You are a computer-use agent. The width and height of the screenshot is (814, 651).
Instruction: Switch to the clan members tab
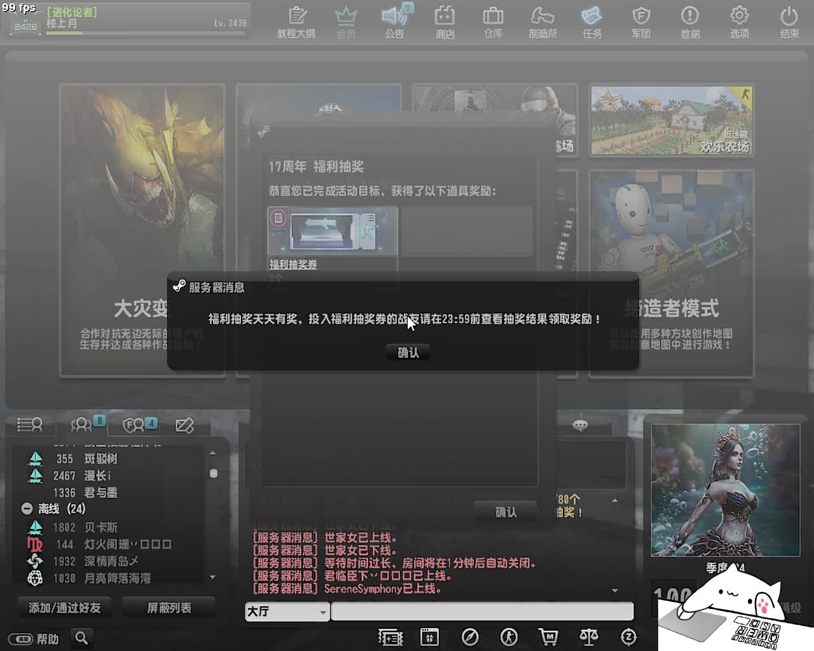click(x=135, y=425)
